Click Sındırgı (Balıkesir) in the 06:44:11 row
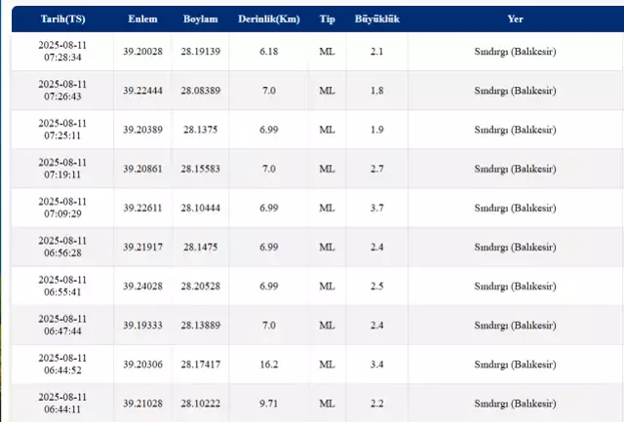The image size is (624, 422). point(516,403)
